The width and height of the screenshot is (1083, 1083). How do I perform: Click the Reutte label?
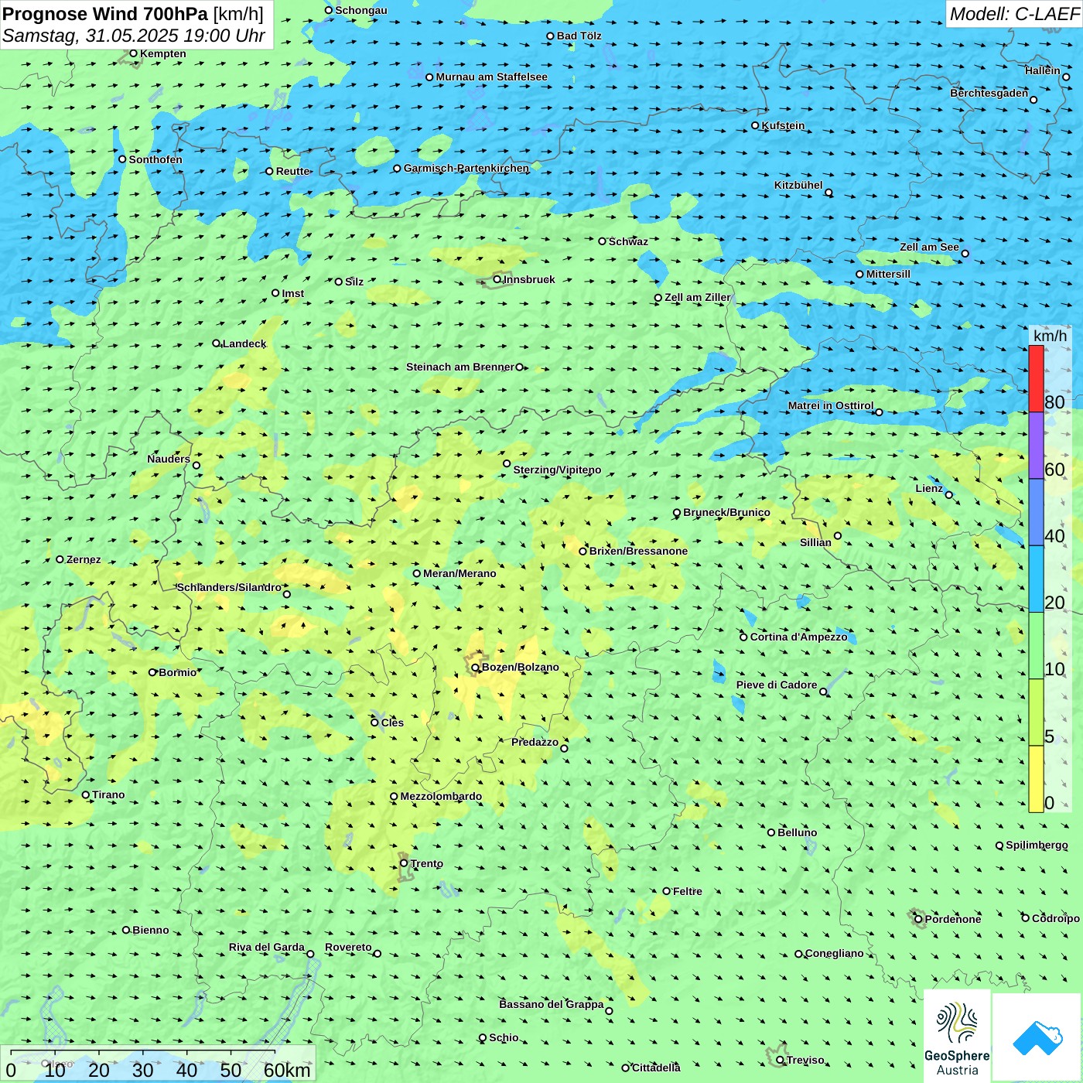(x=292, y=171)
